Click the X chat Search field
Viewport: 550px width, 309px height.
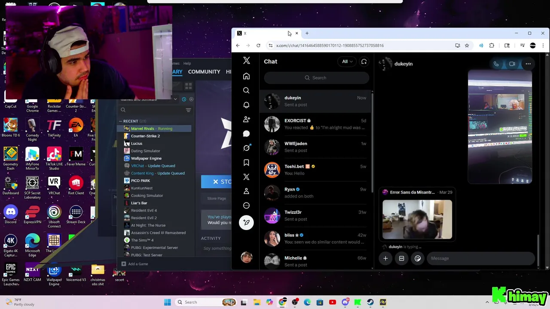click(x=316, y=78)
